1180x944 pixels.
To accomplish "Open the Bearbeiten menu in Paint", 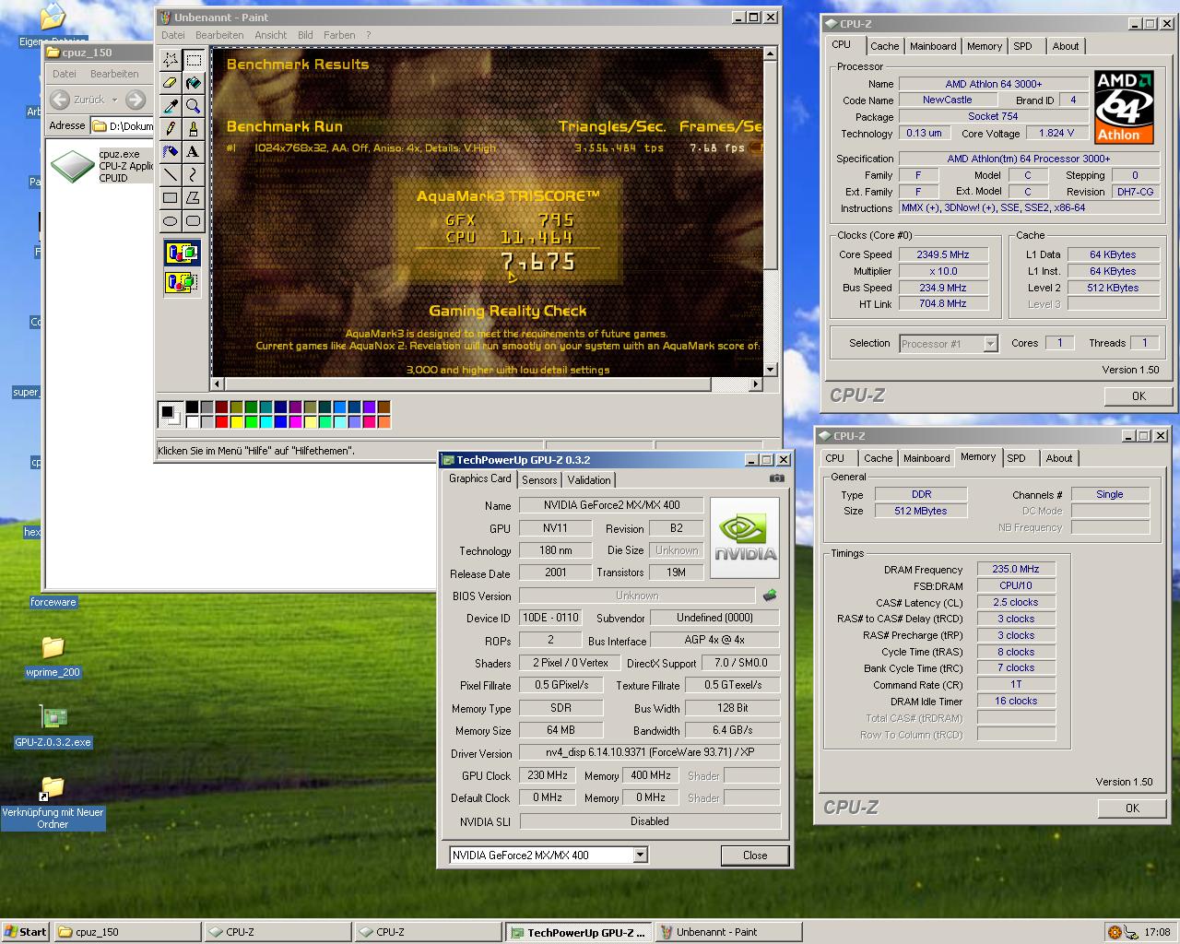I will click(x=219, y=35).
